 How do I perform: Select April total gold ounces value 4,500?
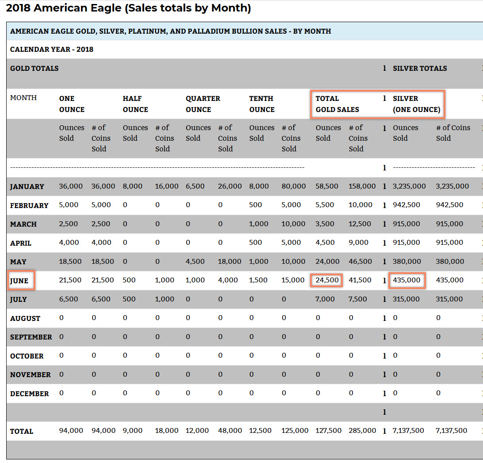[325, 243]
